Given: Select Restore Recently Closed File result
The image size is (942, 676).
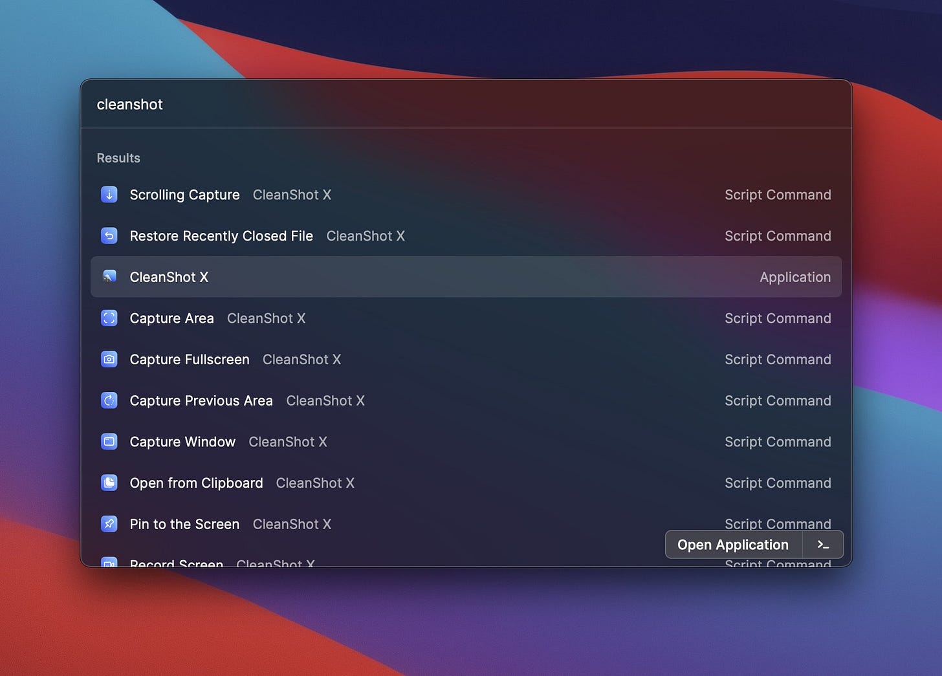Looking at the screenshot, I should 466,235.
